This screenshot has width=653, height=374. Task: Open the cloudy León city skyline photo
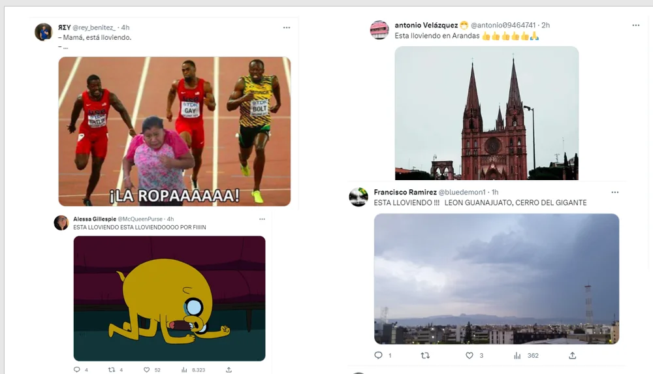496,279
